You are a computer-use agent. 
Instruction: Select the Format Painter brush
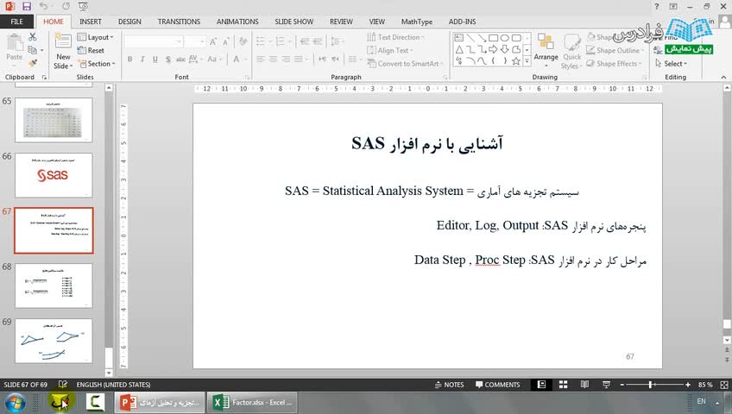32,63
